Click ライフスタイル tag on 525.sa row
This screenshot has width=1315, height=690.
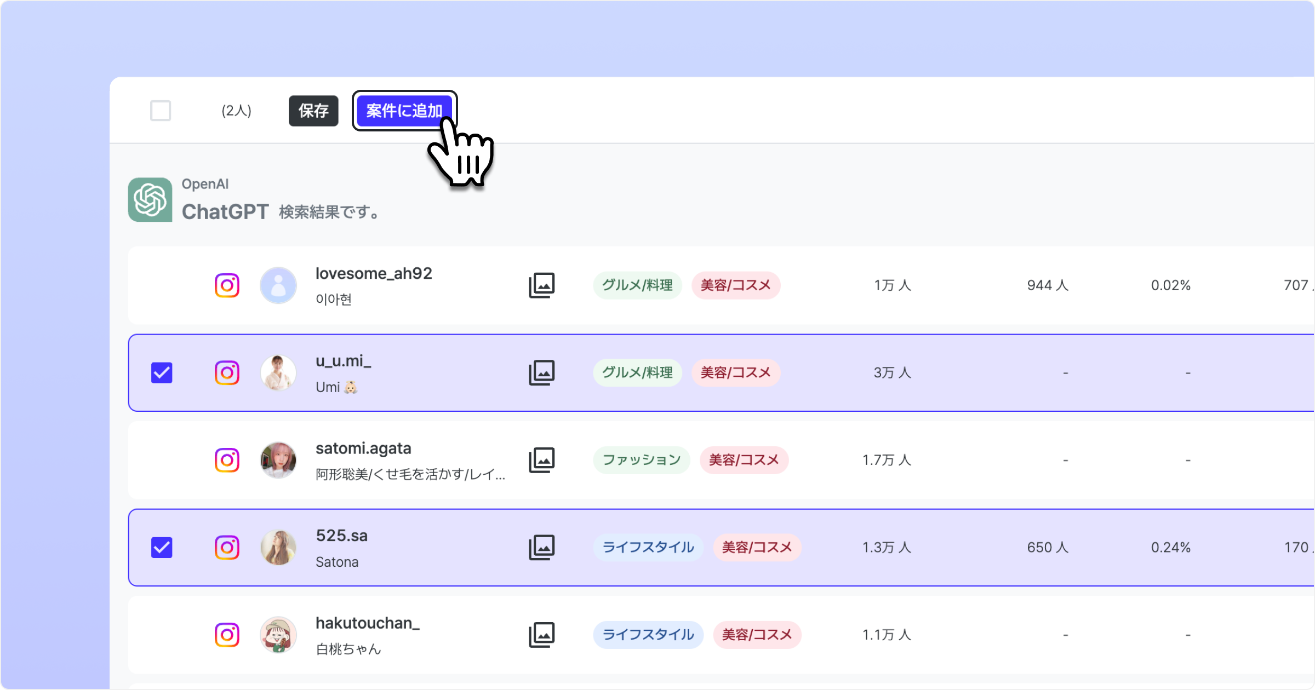[x=648, y=547]
